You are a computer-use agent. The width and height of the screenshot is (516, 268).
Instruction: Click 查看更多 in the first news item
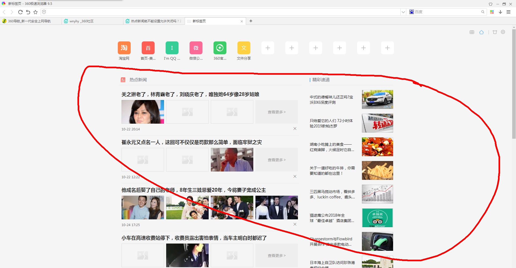pyautogui.click(x=276, y=112)
